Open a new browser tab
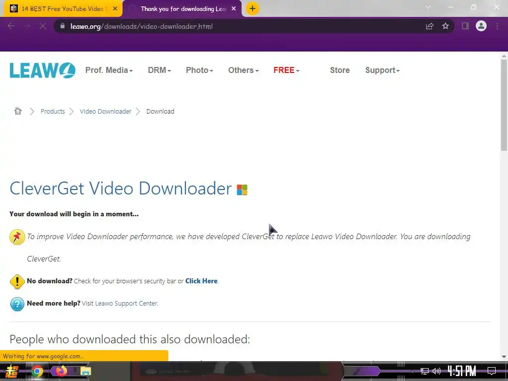Viewport: 508px width, 381px height. click(253, 8)
